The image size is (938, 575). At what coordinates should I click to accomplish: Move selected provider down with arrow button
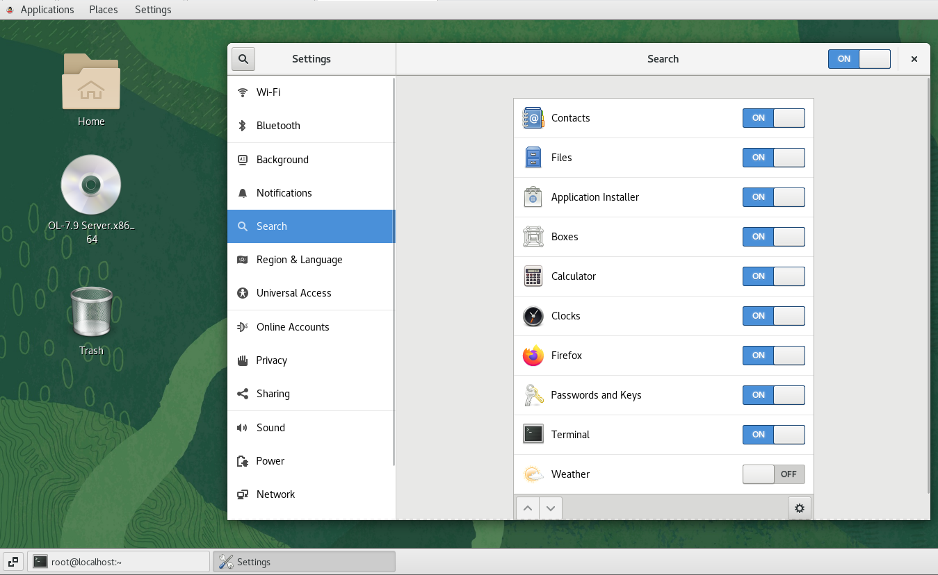551,508
